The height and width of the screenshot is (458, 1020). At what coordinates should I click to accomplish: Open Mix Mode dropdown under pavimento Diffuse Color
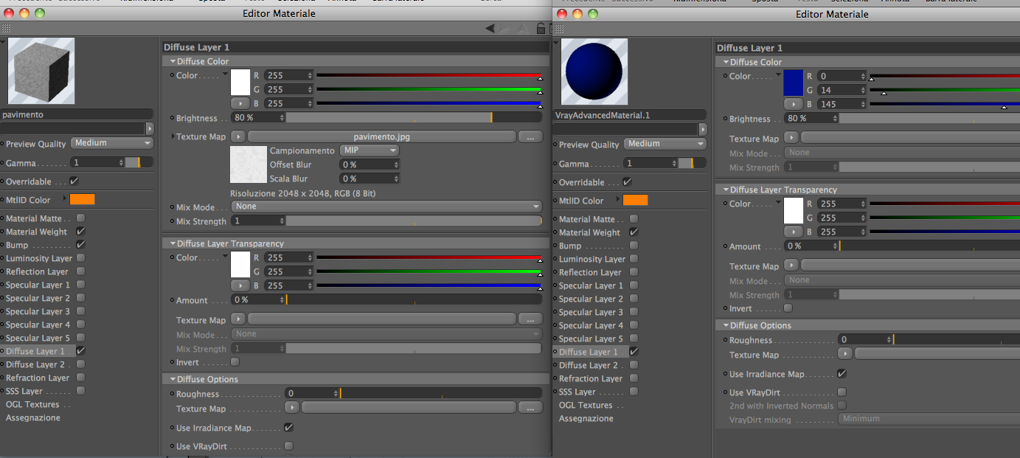(x=386, y=207)
